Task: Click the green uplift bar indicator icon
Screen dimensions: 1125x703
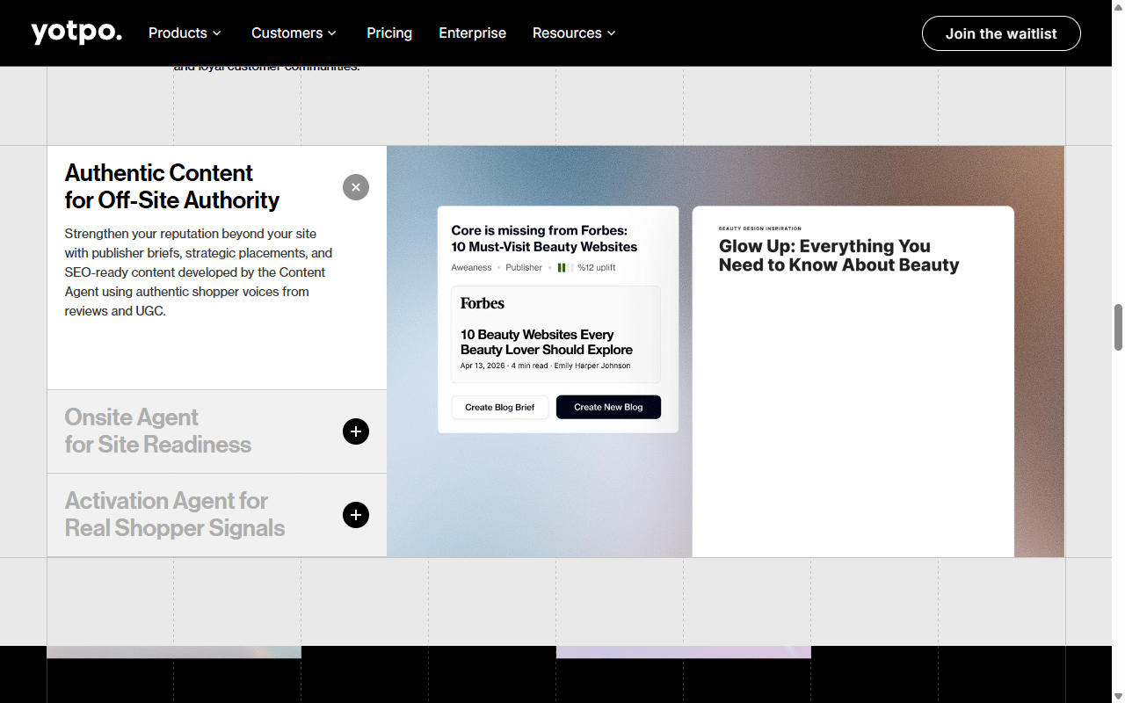Action: pyautogui.click(x=566, y=267)
